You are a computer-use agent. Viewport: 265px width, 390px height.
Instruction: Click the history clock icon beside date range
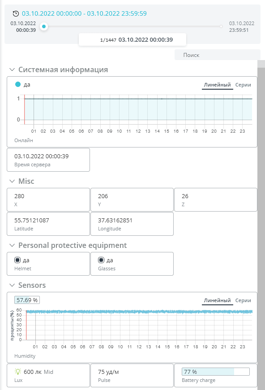(16, 13)
